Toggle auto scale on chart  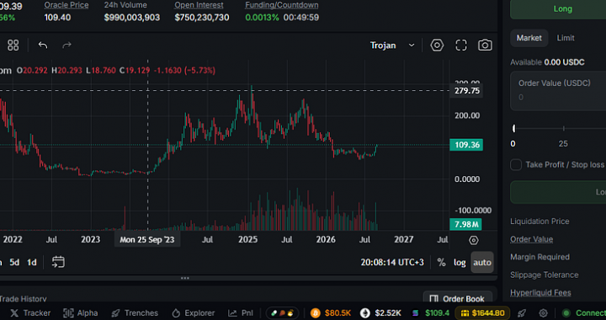coord(482,263)
